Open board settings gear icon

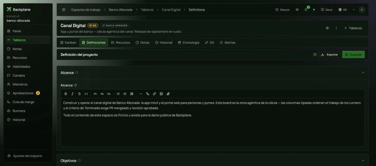(x=327, y=28)
